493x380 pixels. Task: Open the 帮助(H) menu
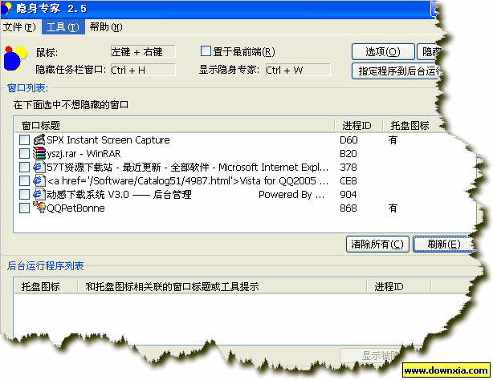[x=106, y=27]
